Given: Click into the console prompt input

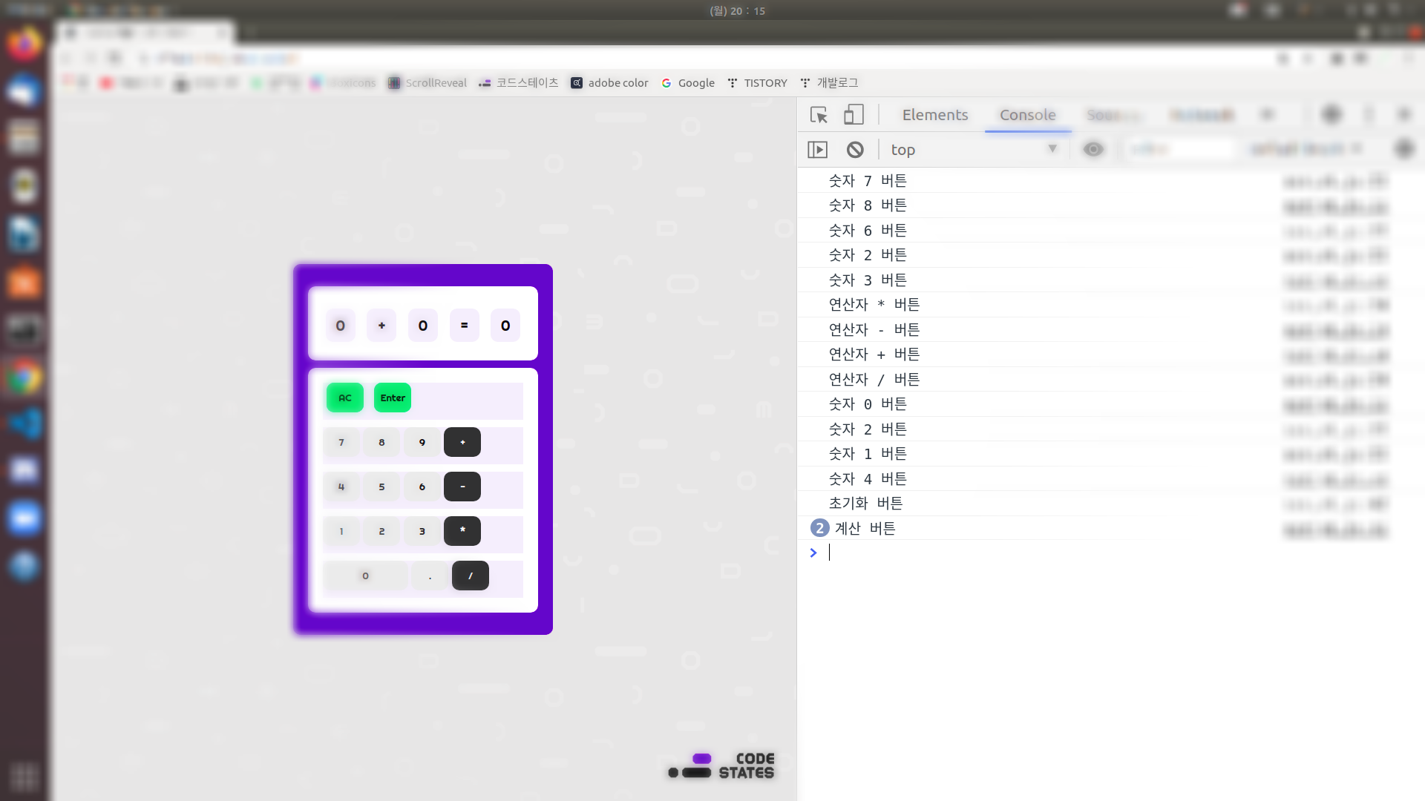Looking at the screenshot, I should point(1039,553).
